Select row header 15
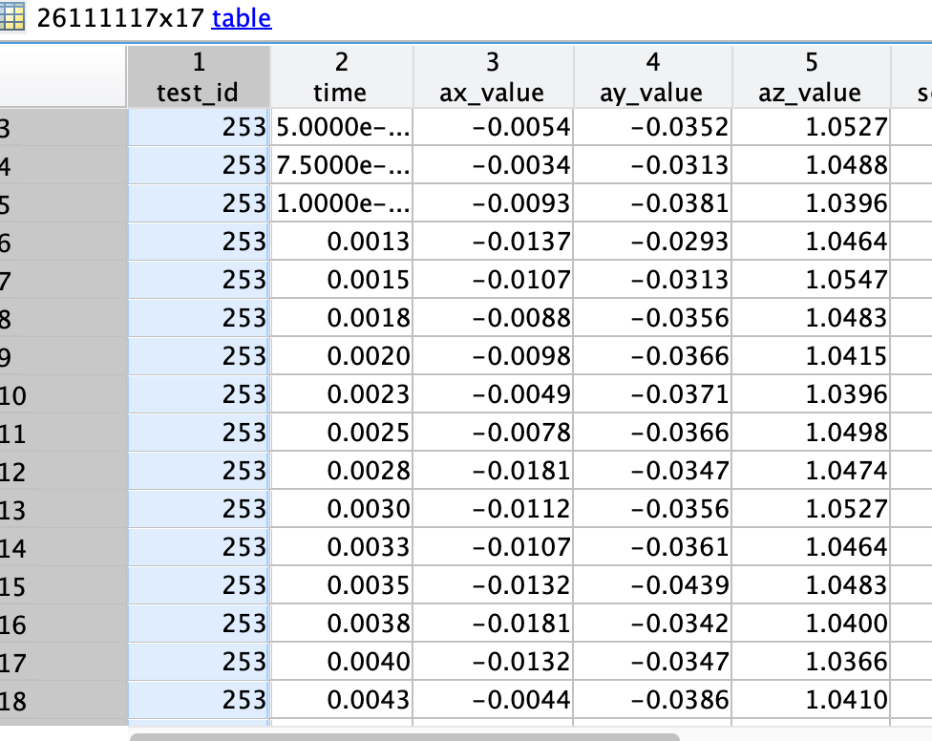The height and width of the screenshot is (741, 932). click(64, 585)
